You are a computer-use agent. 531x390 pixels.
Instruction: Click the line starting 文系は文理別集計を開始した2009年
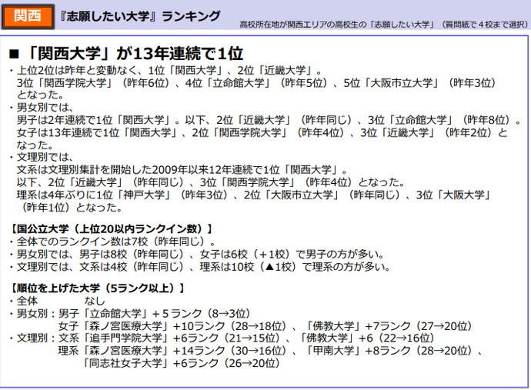coord(182,170)
